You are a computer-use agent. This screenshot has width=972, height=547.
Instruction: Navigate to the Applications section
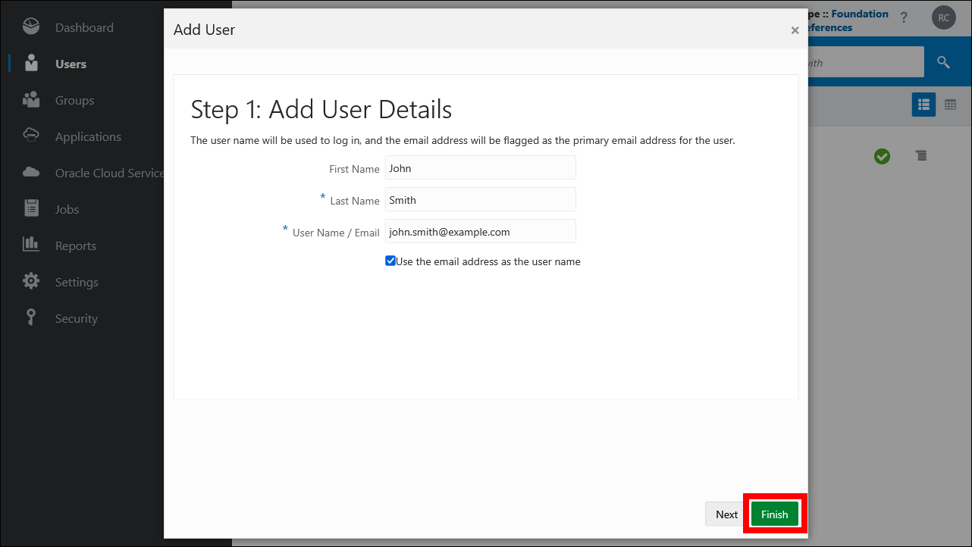coord(88,136)
